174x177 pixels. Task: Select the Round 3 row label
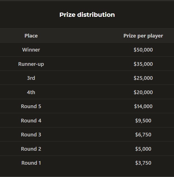click(x=31, y=134)
